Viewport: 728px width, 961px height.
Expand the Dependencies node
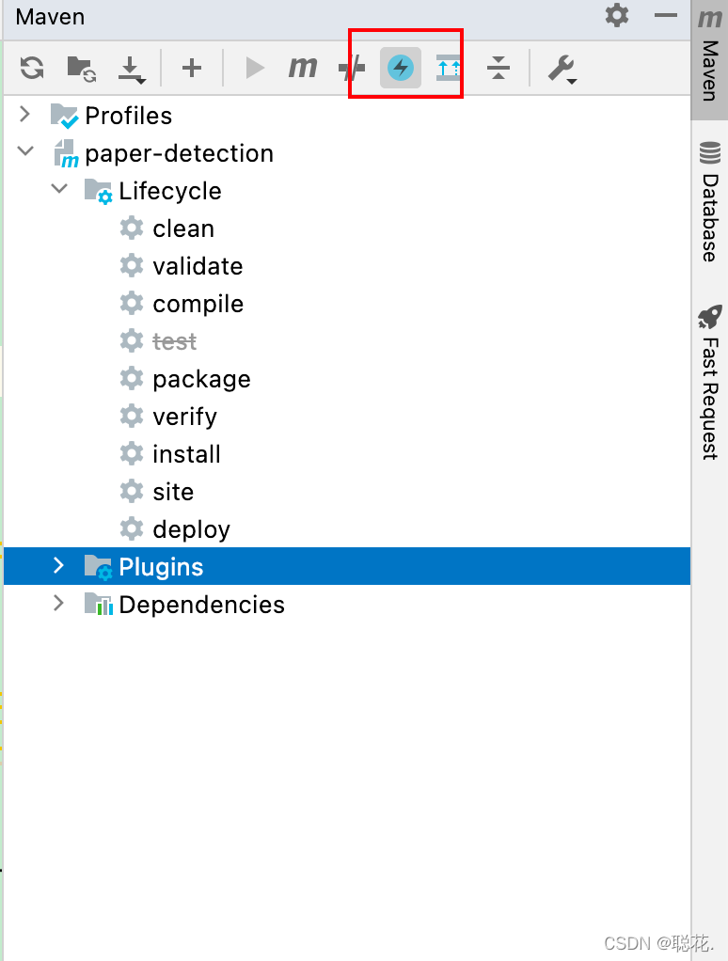tap(58, 603)
